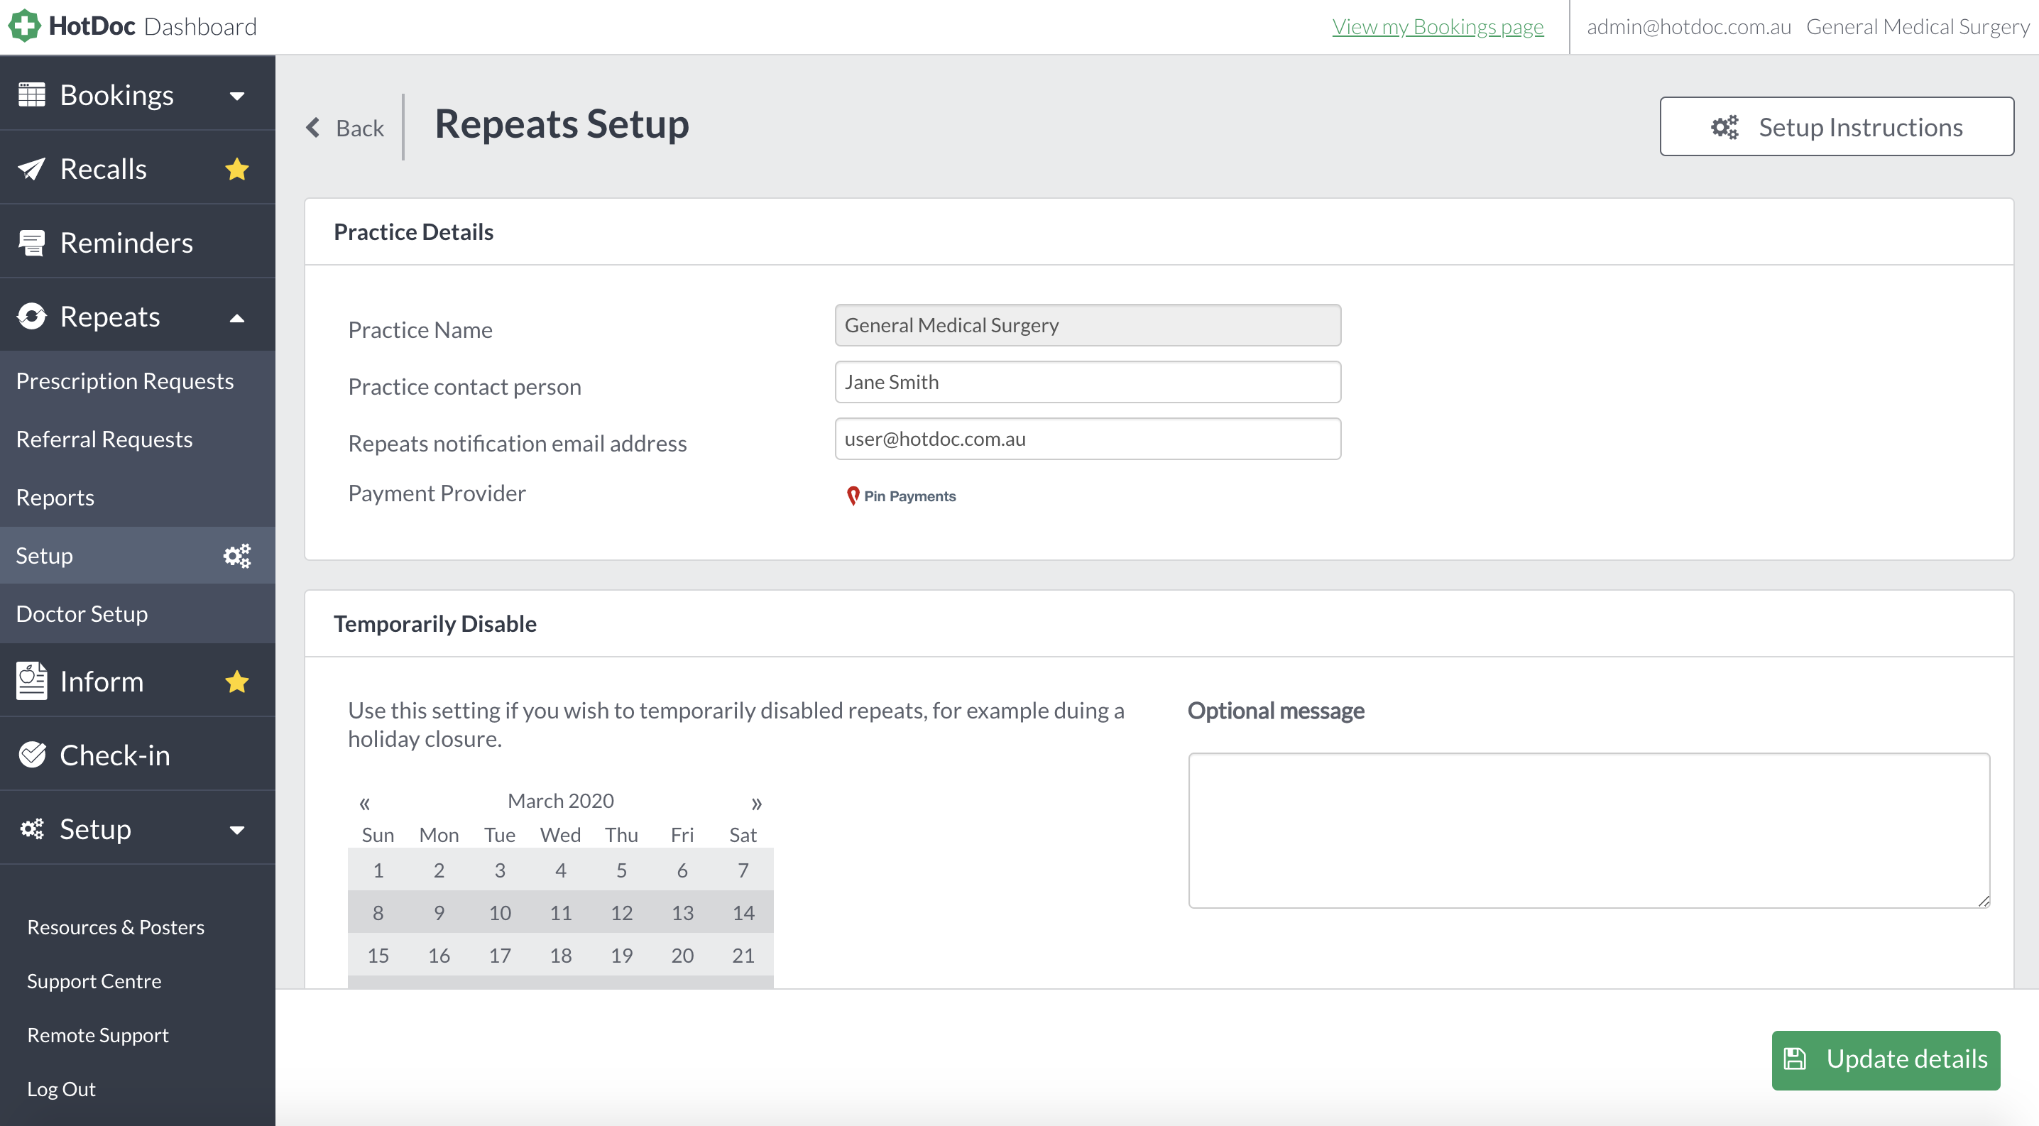Click General Medical Surgery in header

[1917, 26]
